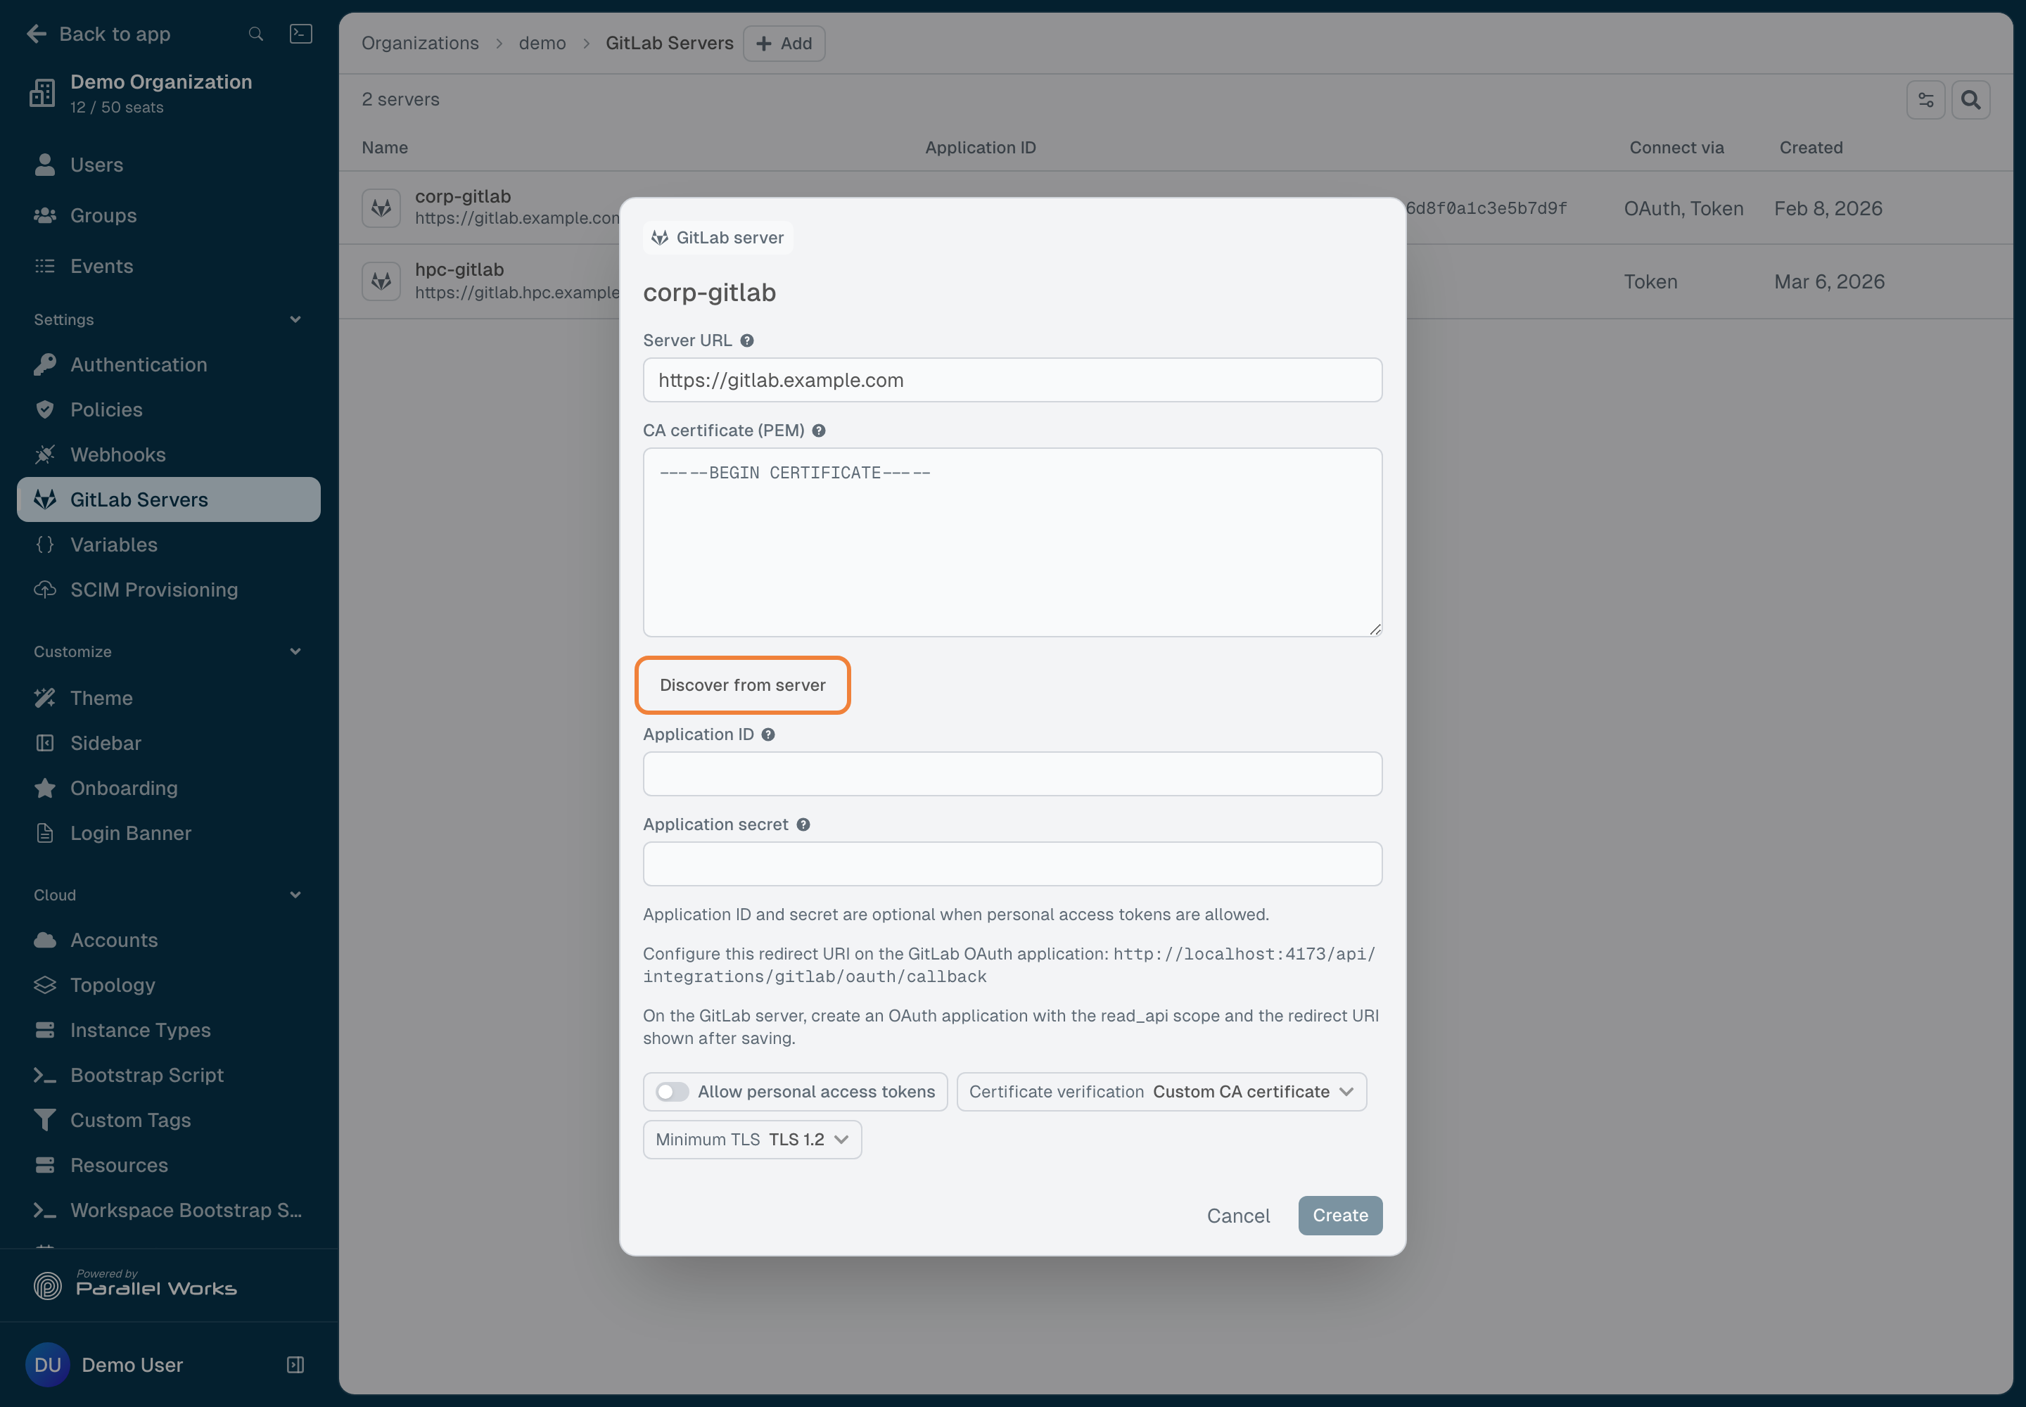Click the corp-gitlab dialog title name

(710, 292)
